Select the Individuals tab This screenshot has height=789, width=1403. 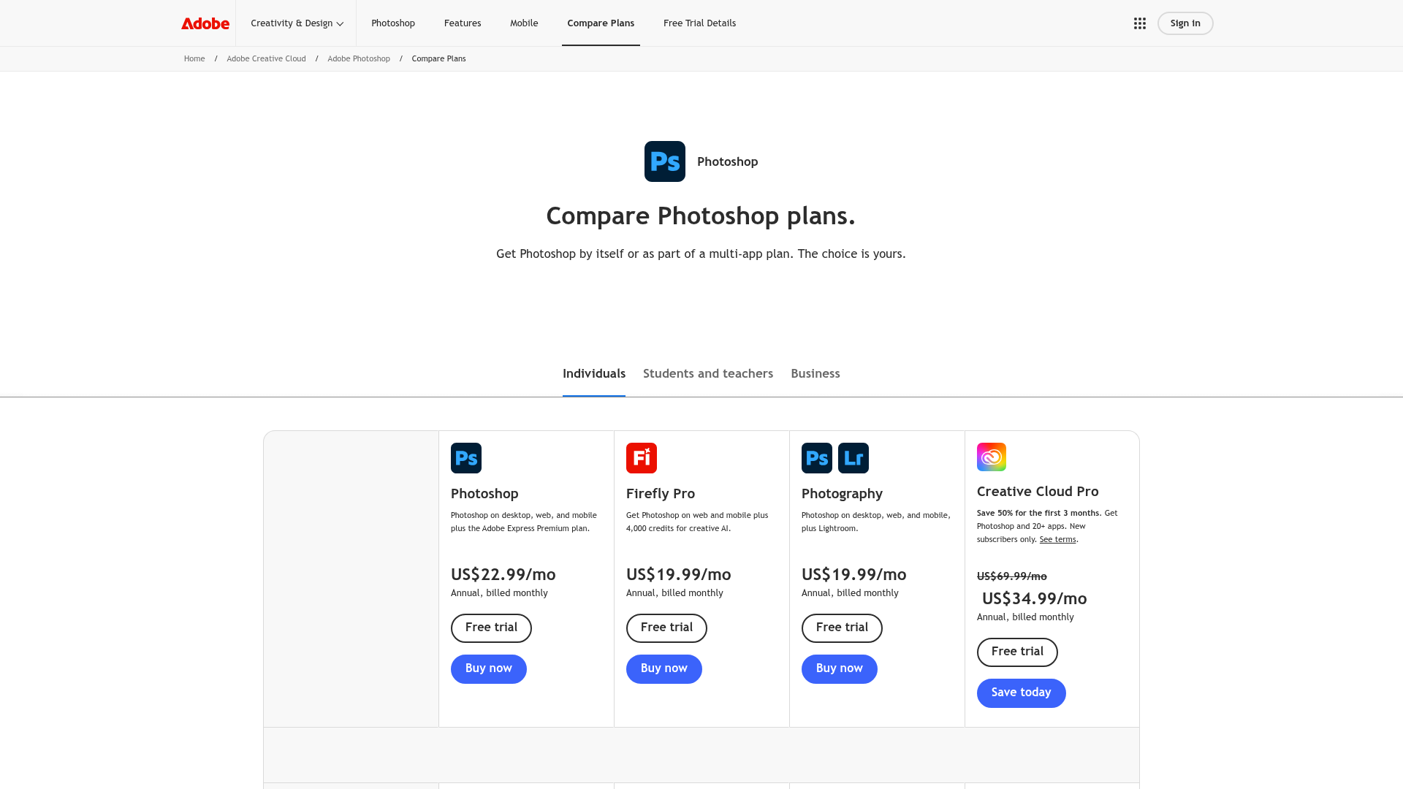tap(594, 374)
